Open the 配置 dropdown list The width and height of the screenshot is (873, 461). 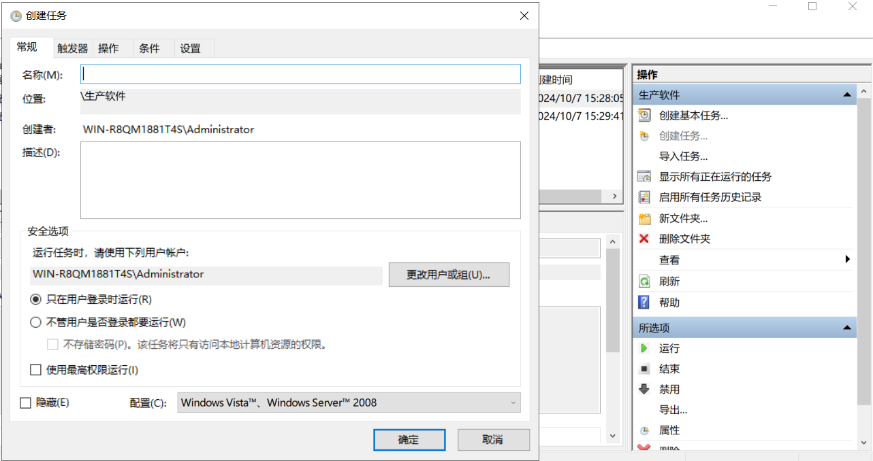point(349,403)
